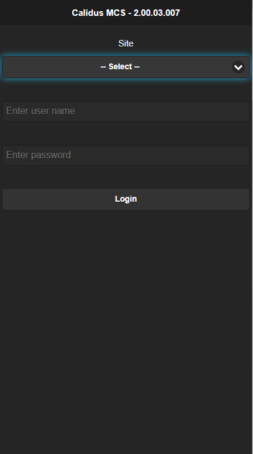Screen dimensions: 253x454
Task: Click the 'Site' label above the dropdown
Action: tap(126, 44)
